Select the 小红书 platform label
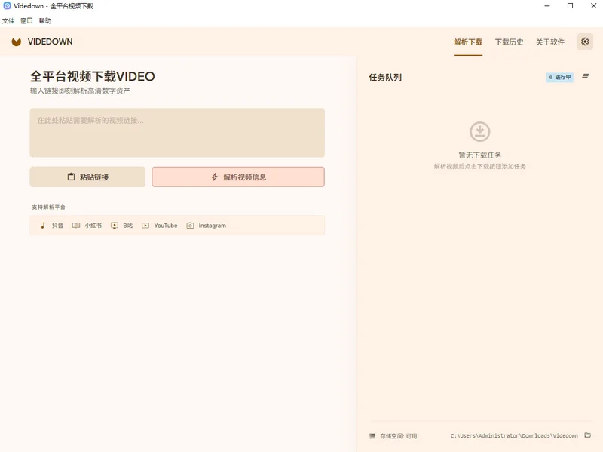 click(x=93, y=226)
